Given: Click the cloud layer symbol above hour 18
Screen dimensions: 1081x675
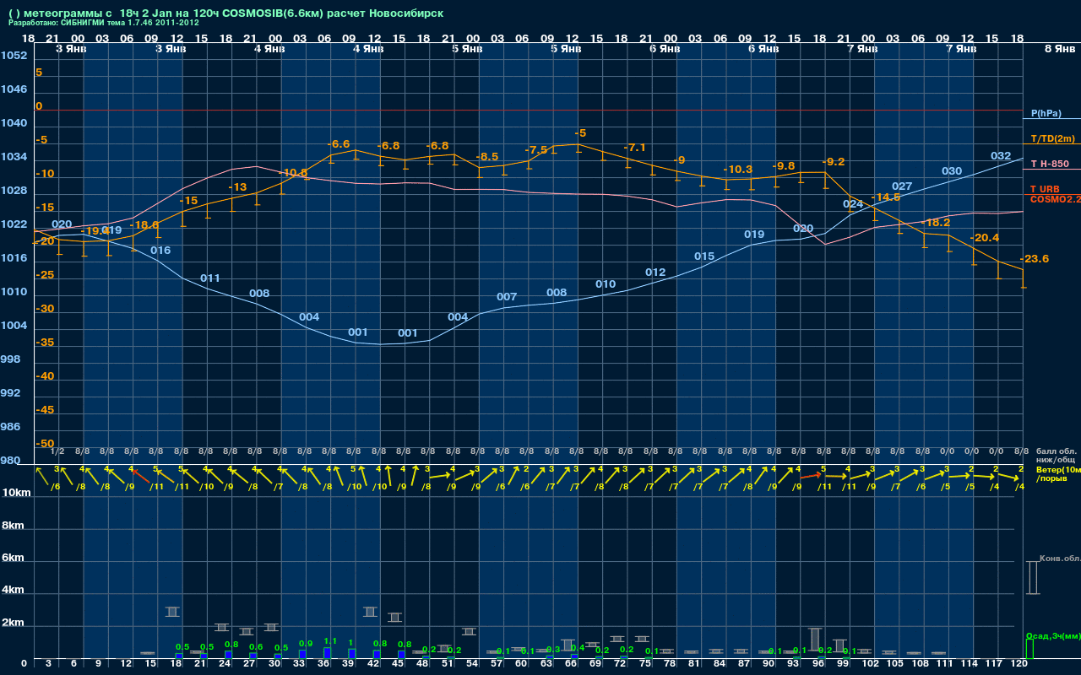Looking at the screenshot, I should [x=172, y=611].
